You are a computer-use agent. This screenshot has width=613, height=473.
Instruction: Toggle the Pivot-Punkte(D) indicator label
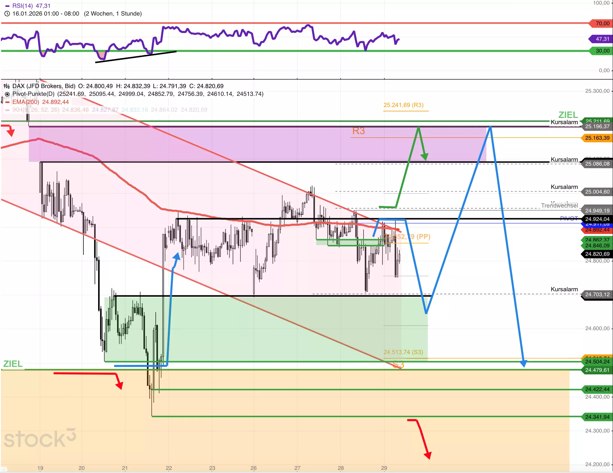click(33, 94)
